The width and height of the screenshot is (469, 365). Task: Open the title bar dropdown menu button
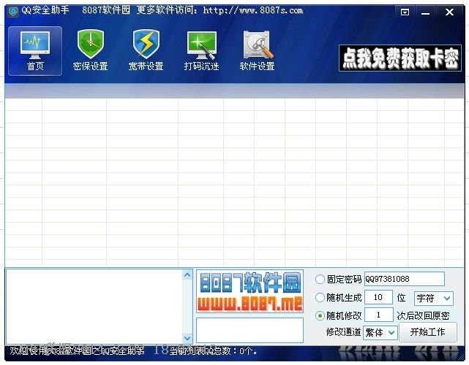[405, 12]
